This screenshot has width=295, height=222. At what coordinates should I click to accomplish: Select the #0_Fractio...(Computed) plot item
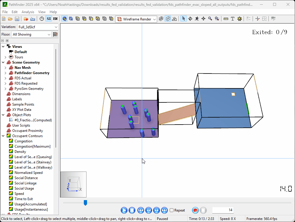(x=33, y=120)
